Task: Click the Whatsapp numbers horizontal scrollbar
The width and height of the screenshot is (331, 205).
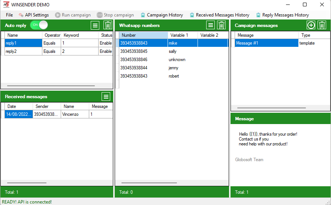Action: click(149, 183)
